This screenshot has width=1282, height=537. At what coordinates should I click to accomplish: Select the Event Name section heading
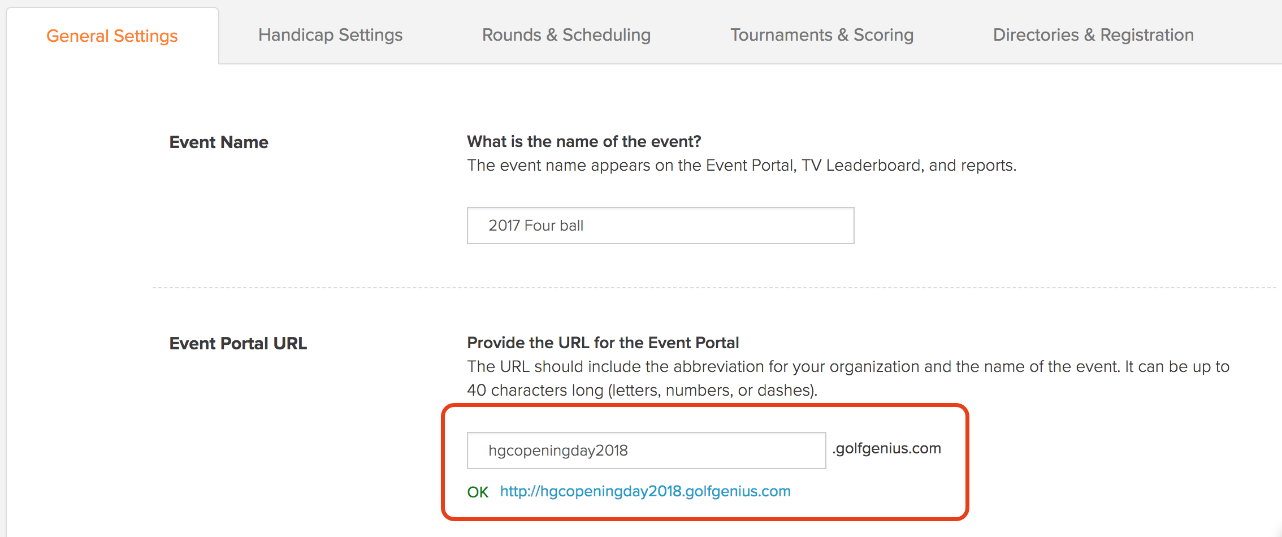coord(219,142)
